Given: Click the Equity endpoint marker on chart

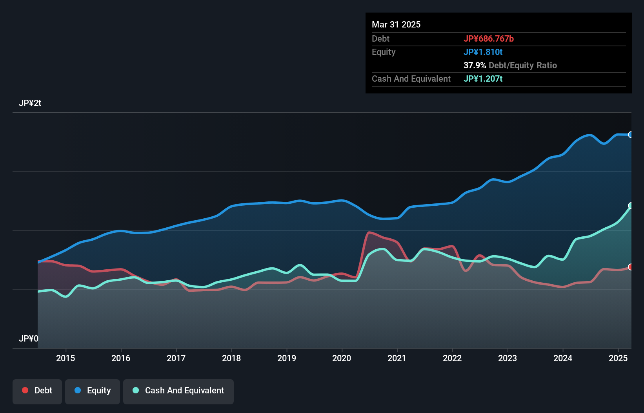Looking at the screenshot, I should coord(631,135).
